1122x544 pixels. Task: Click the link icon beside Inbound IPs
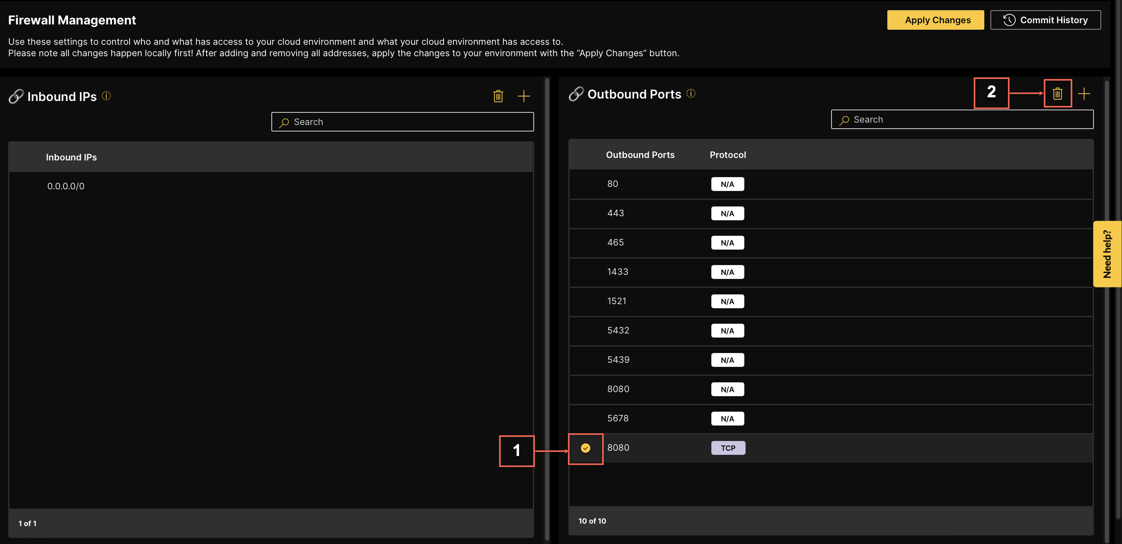click(15, 96)
